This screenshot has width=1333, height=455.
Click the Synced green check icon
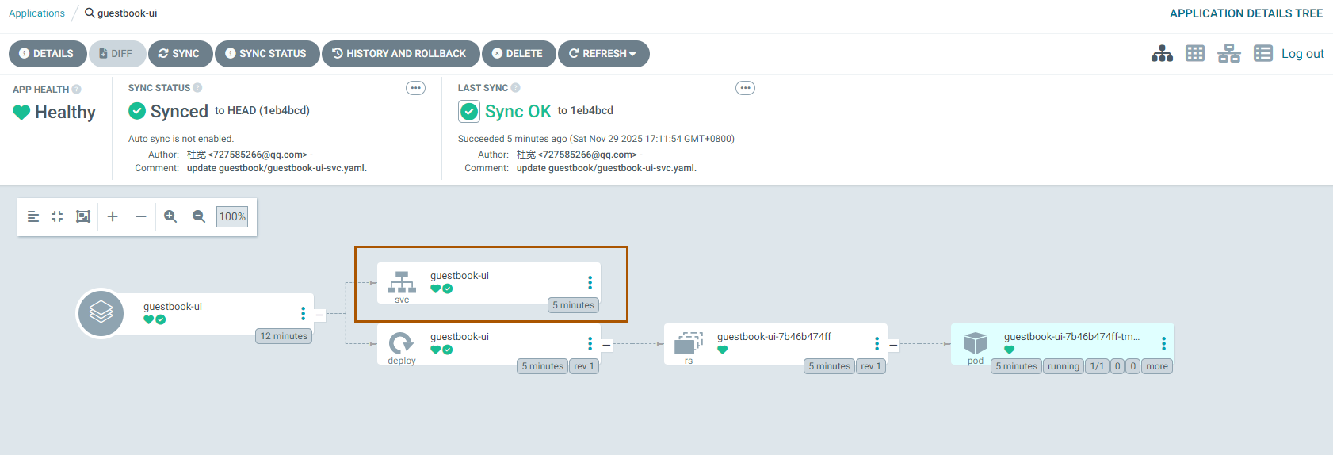tap(137, 111)
